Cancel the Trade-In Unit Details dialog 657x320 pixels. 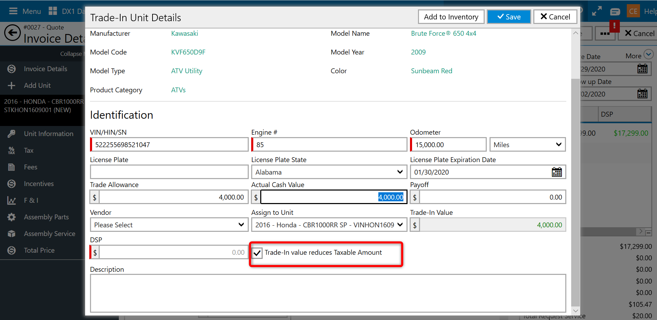pos(555,17)
